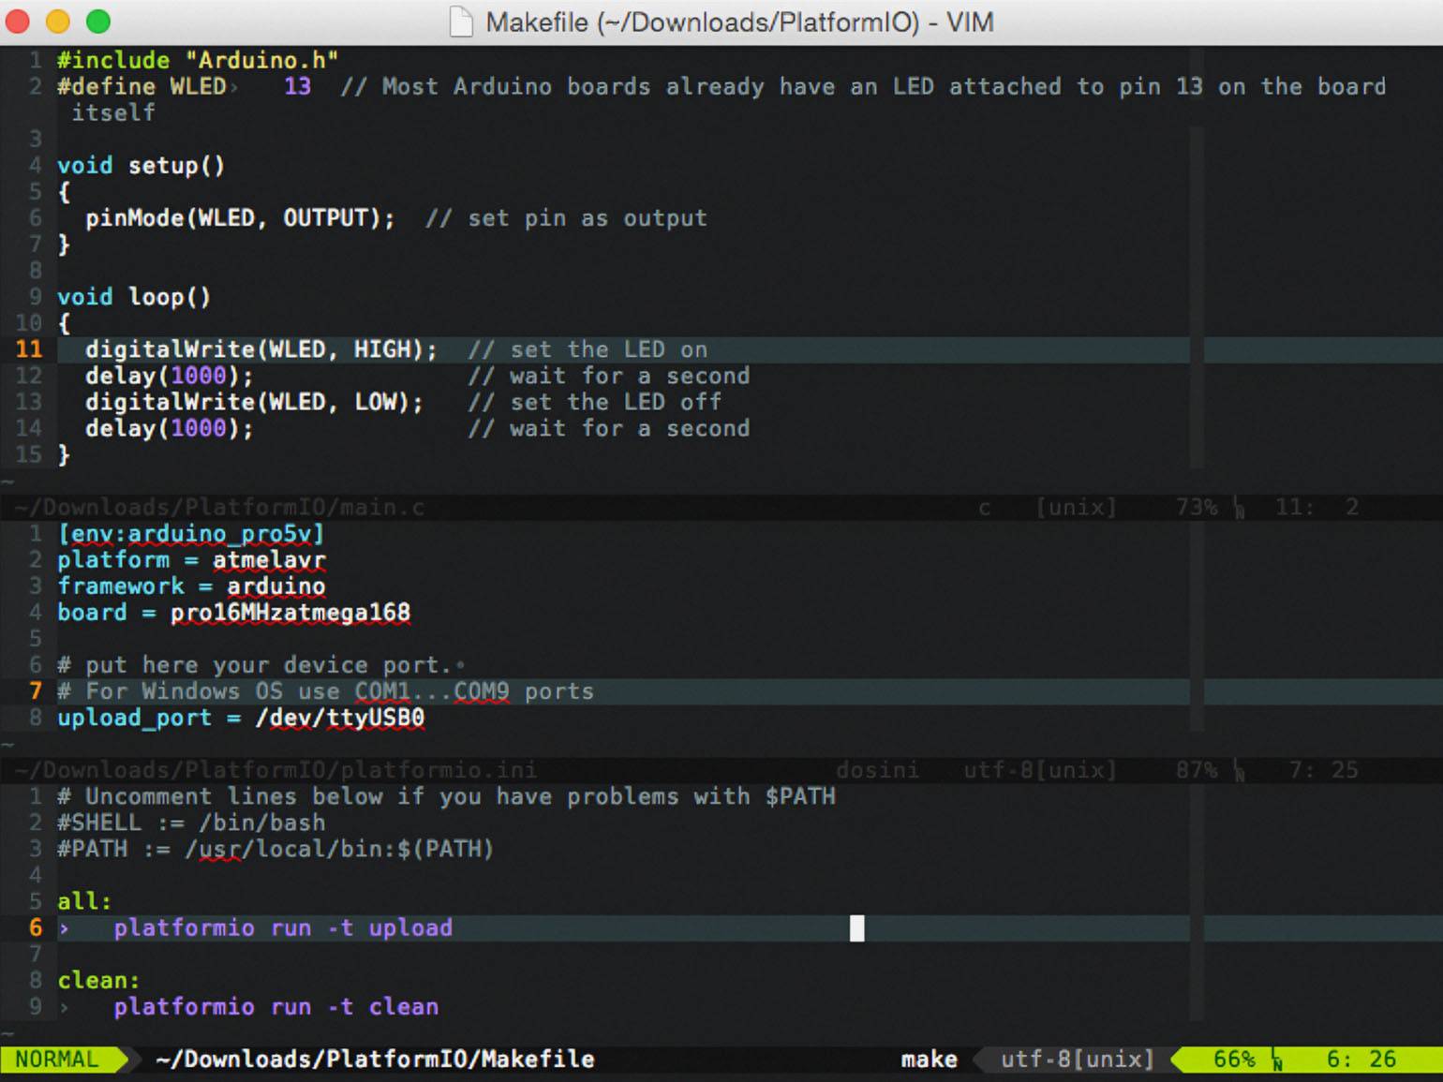Image resolution: width=1443 pixels, height=1082 pixels.
Task: Click the Makefile document icon in title bar
Action: point(460,22)
